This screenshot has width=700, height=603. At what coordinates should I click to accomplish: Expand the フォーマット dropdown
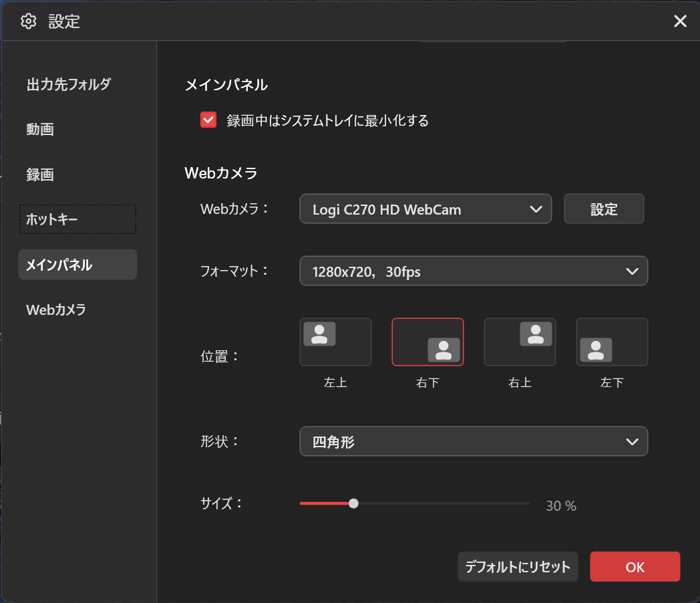click(474, 271)
